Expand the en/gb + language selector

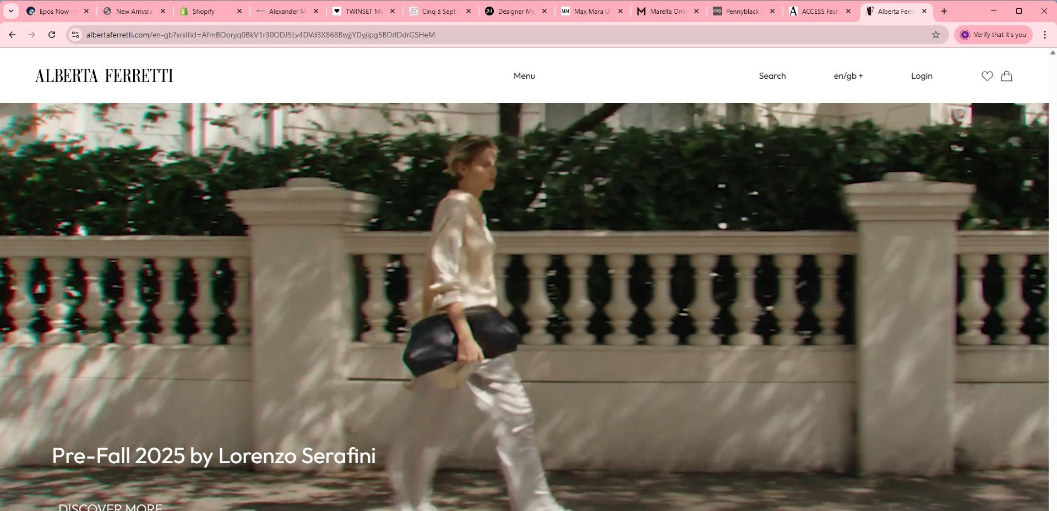point(848,76)
